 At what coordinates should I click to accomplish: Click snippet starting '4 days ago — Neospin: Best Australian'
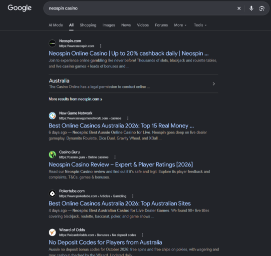point(129,213)
